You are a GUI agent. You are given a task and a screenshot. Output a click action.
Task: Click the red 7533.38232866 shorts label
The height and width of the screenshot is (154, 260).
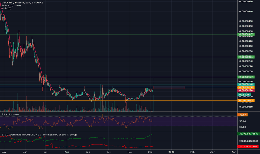pyautogui.click(x=248, y=146)
